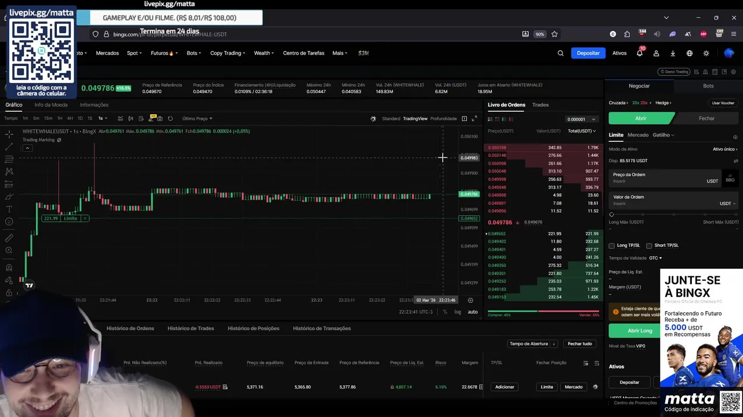Toggle the magnet snap tool
743x417 pixels.
click(9, 268)
